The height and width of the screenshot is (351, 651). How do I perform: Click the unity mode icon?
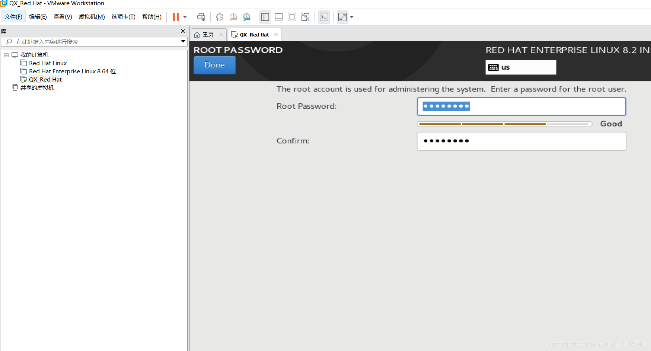click(306, 17)
